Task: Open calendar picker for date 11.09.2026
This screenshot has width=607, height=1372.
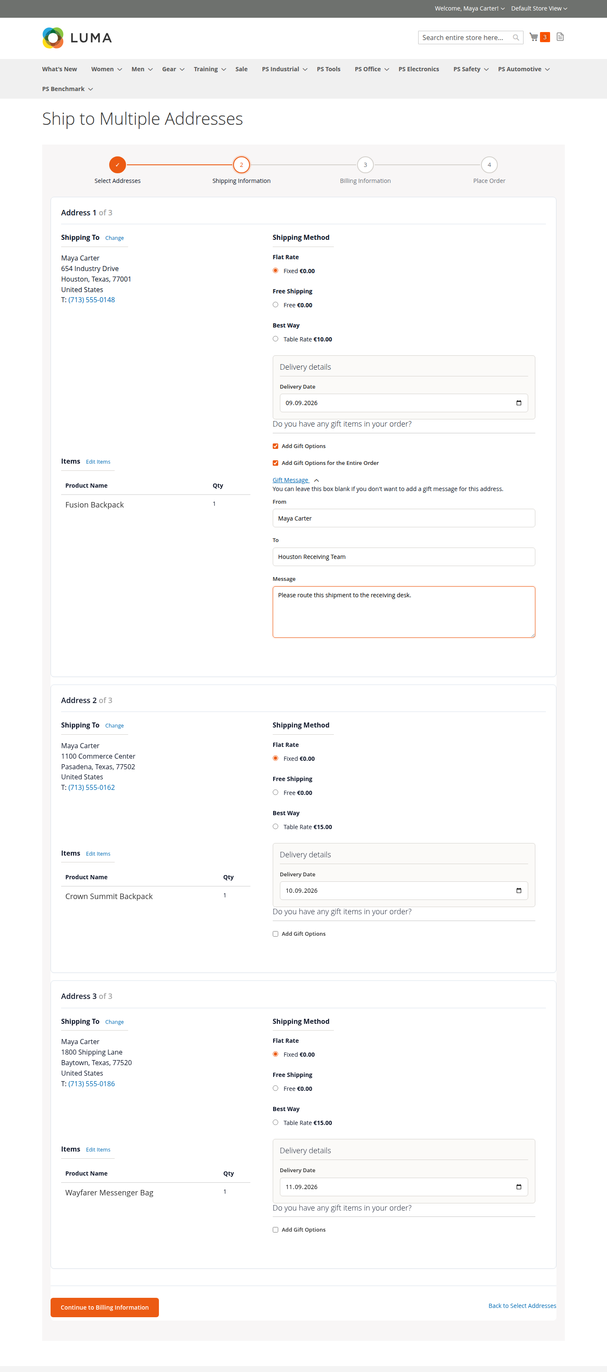Action: (x=518, y=1187)
